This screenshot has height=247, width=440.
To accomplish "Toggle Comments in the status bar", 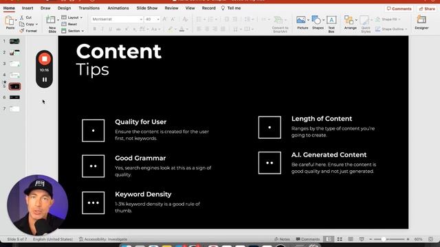I will (308, 239).
